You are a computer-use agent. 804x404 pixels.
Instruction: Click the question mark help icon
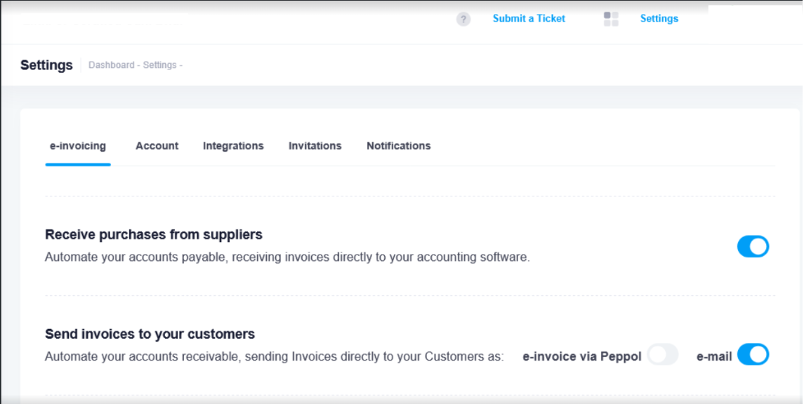pos(463,19)
